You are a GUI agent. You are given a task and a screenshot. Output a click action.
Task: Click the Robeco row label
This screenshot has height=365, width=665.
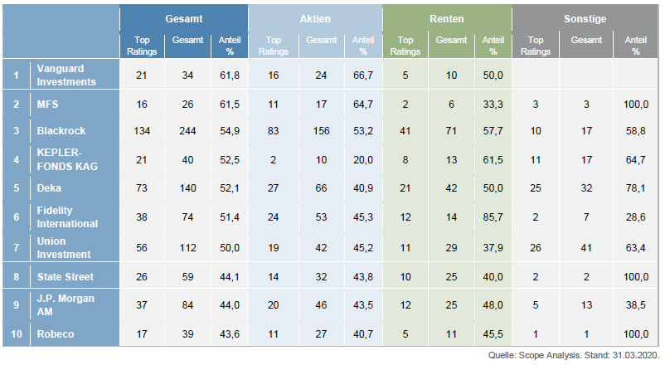pyautogui.click(x=55, y=334)
